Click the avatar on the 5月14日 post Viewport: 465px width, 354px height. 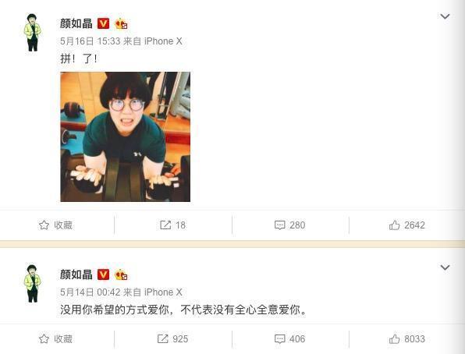[x=32, y=284]
